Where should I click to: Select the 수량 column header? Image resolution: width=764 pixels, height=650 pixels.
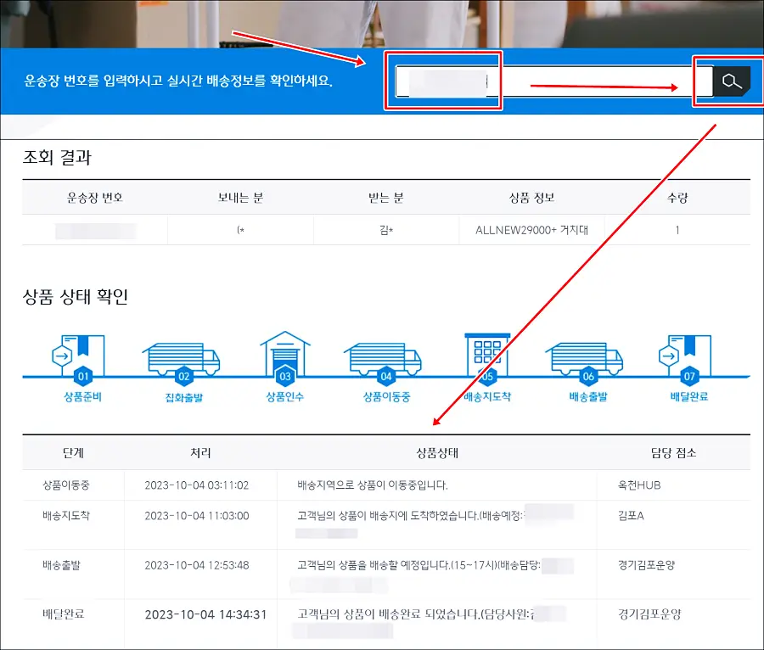[677, 198]
